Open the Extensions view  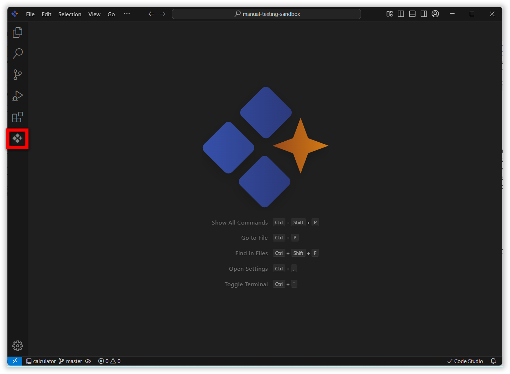17,117
